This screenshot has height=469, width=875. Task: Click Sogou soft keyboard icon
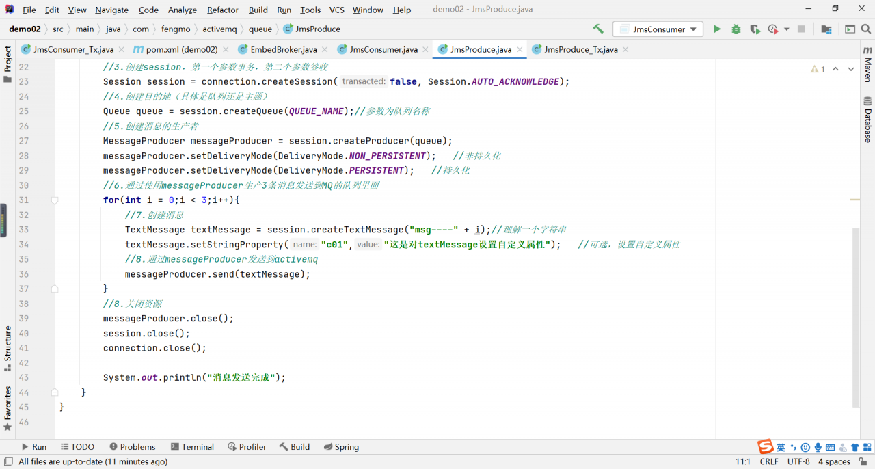(x=830, y=447)
